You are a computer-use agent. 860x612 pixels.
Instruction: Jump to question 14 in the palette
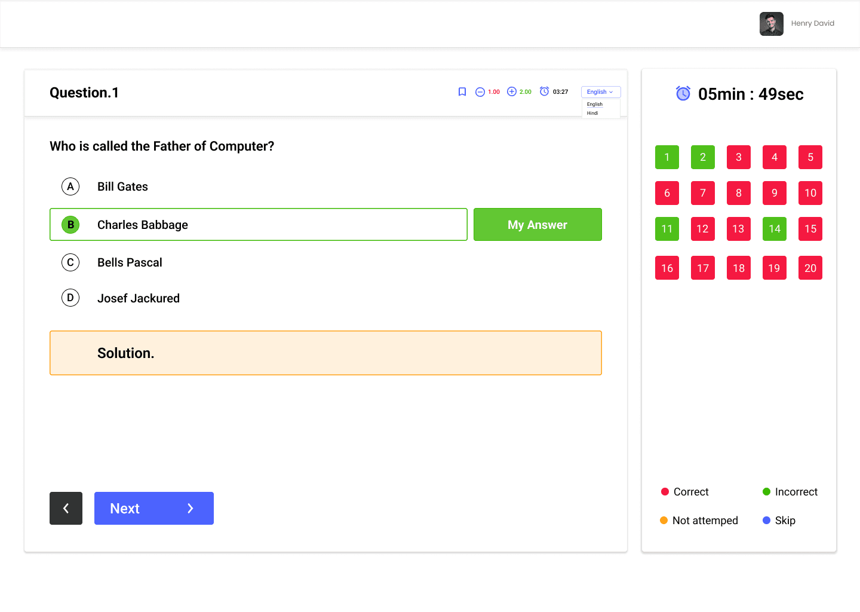click(x=774, y=229)
